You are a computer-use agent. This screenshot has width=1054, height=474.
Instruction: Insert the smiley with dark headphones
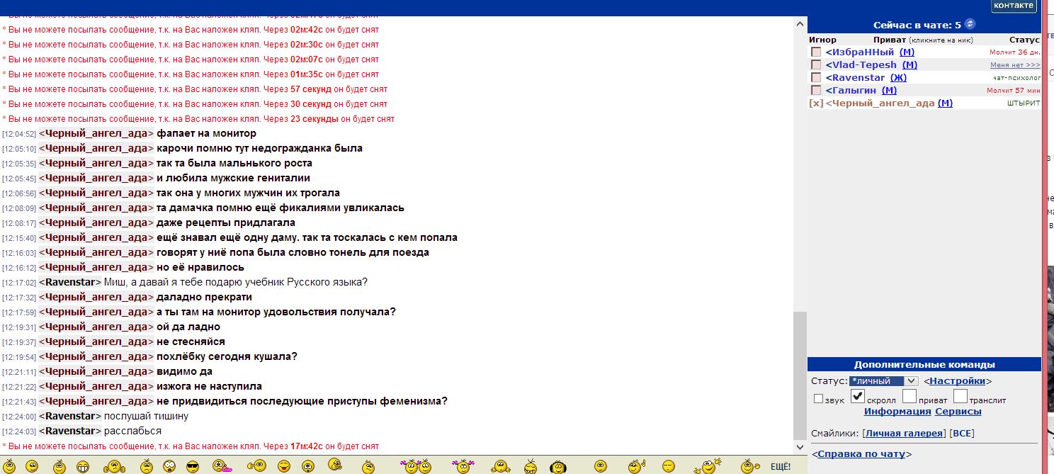(558, 466)
